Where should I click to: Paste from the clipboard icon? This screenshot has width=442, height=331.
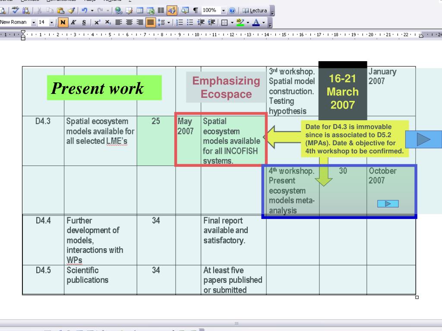(60, 11)
